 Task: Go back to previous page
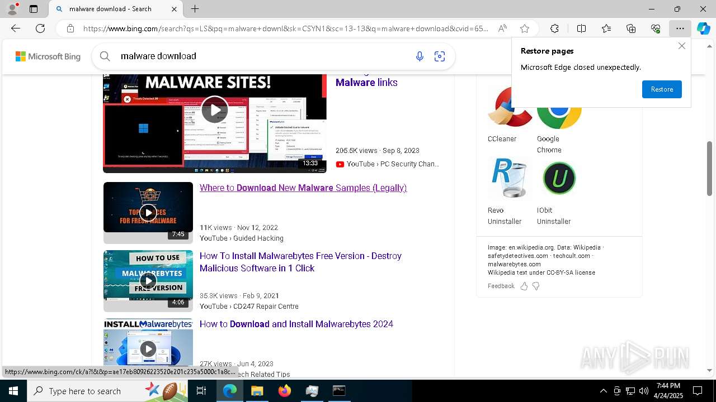click(16, 28)
